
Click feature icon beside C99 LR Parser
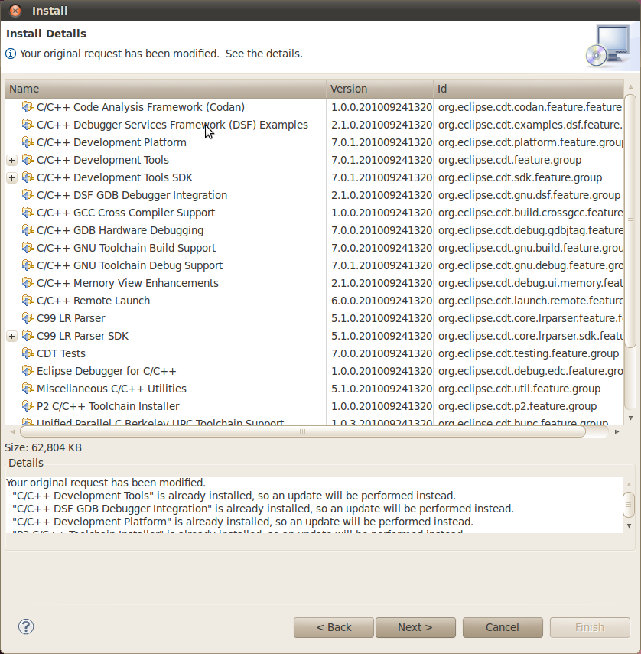(x=28, y=318)
